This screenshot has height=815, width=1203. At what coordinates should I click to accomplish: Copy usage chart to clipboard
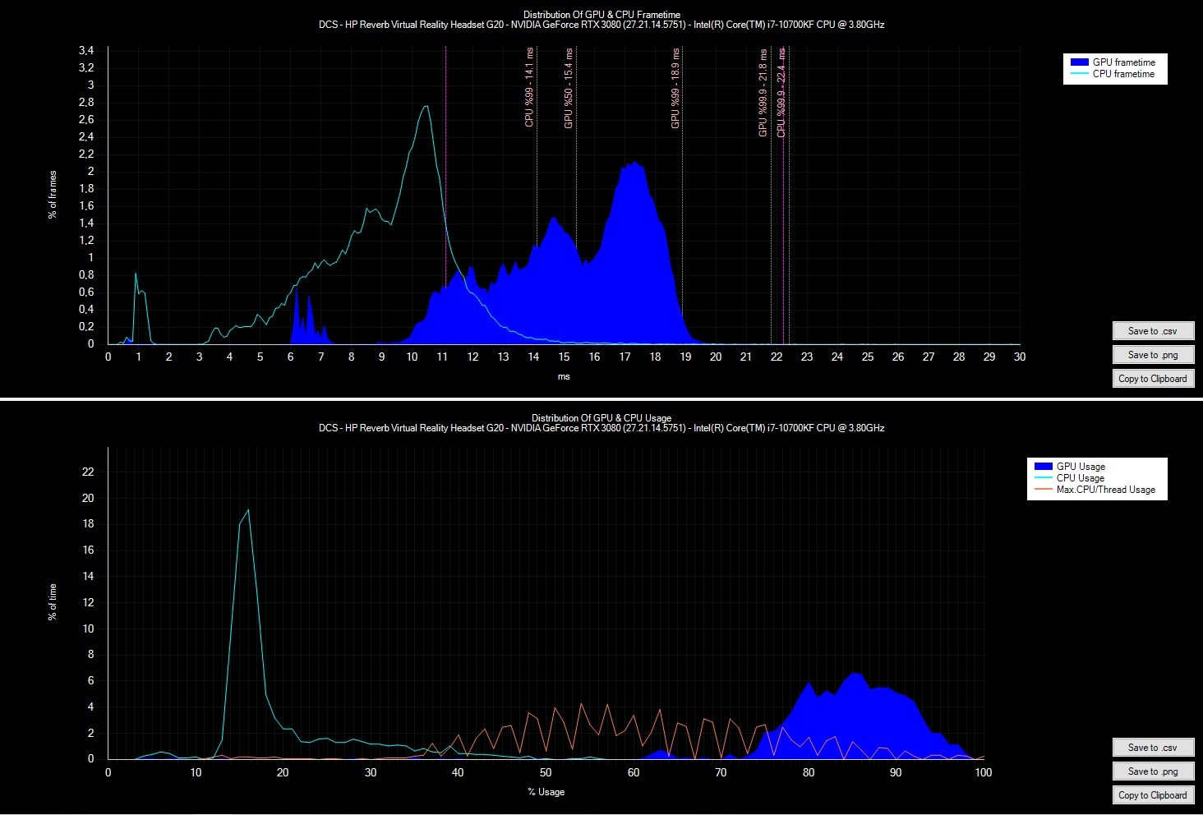coord(1153,795)
